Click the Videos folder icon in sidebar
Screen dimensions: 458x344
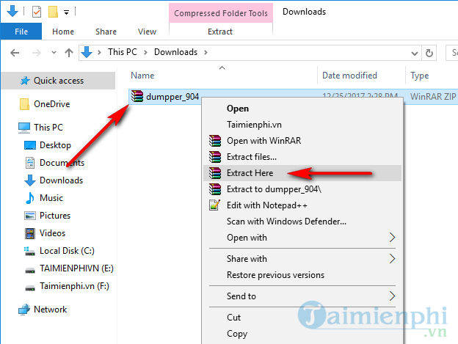[30, 233]
